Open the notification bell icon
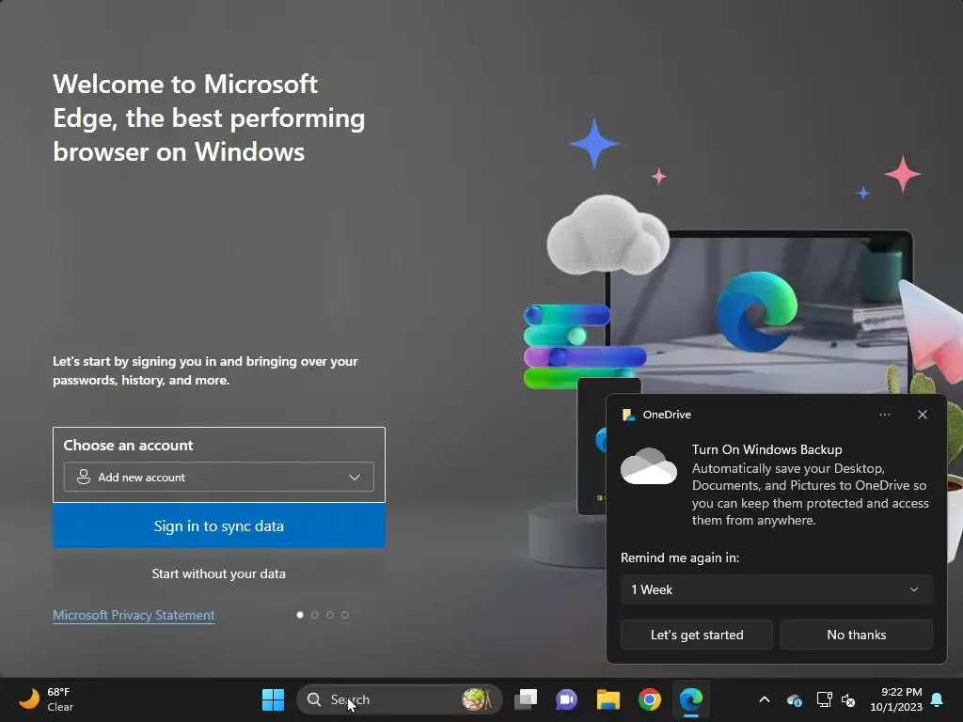The width and height of the screenshot is (963, 722). [938, 699]
